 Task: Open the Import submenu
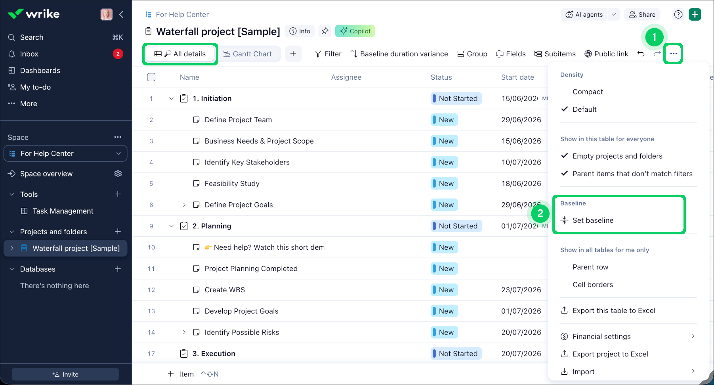click(628, 372)
